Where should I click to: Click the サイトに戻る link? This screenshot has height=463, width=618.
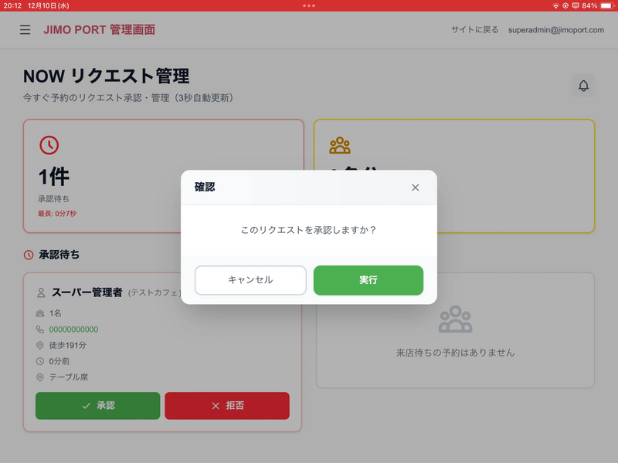pyautogui.click(x=475, y=29)
